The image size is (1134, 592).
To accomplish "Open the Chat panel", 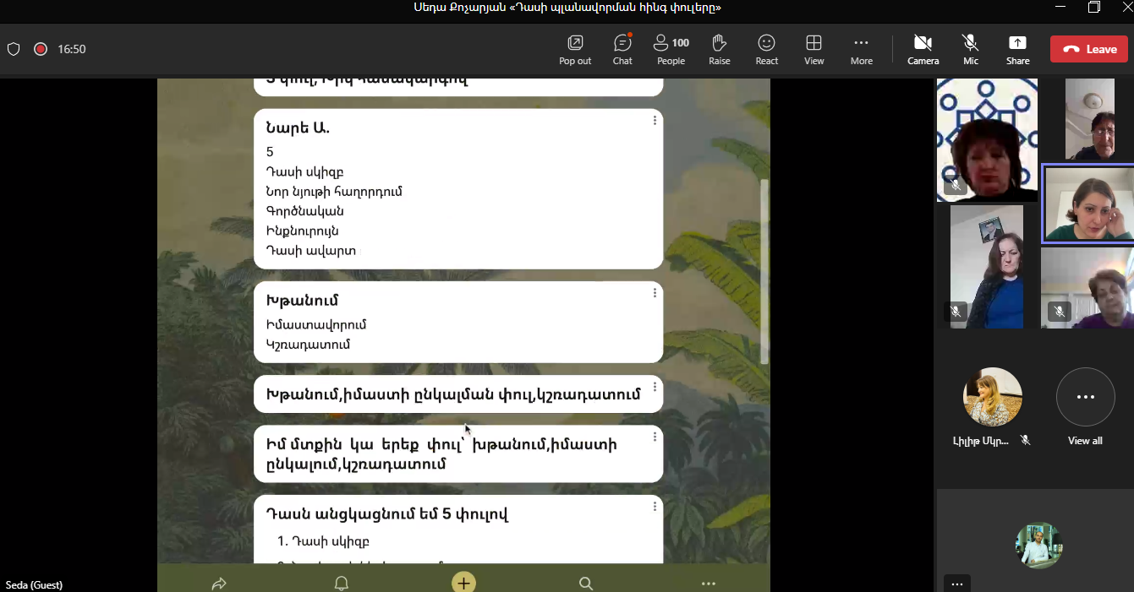I will 622,50.
